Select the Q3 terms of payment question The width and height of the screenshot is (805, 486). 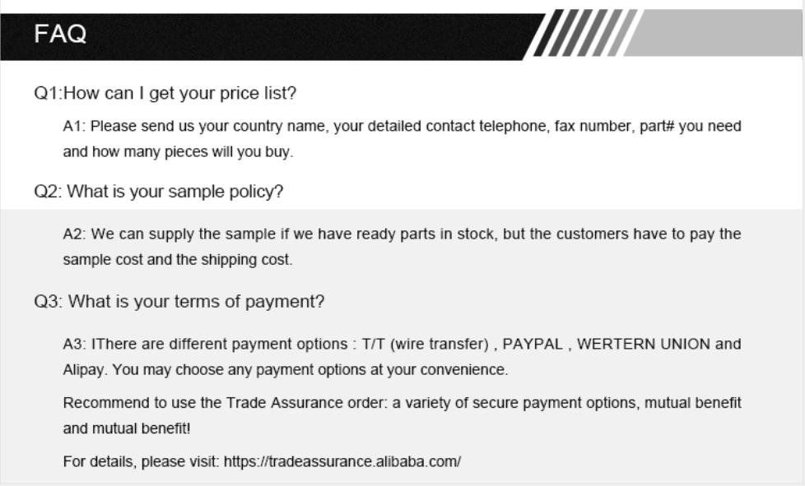pos(179,302)
